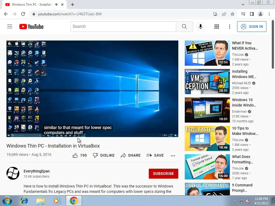This screenshot has width=275, height=206.
Task: Open '10 Tips to Make Window...' title
Action: (x=245, y=131)
